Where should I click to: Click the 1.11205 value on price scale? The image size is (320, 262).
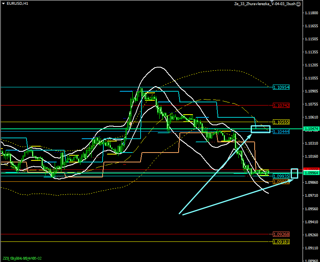click(312, 65)
